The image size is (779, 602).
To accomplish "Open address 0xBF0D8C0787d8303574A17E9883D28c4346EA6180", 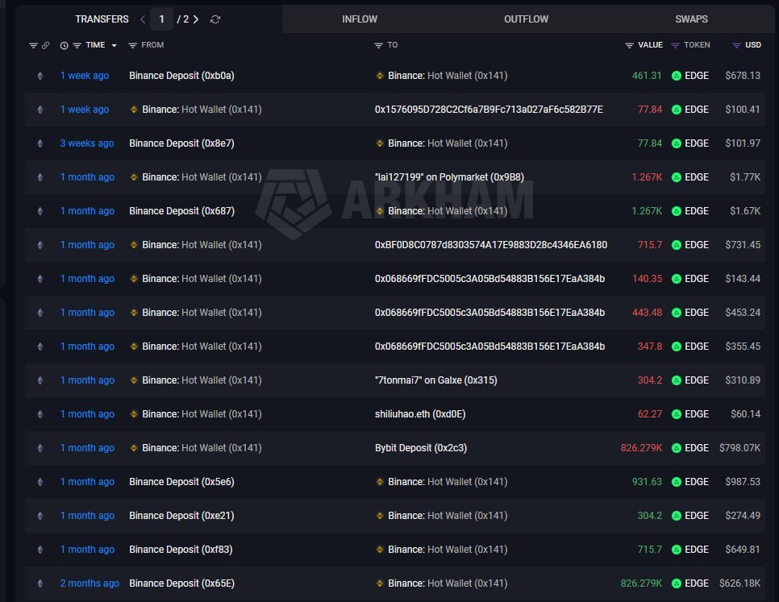I will coord(491,245).
